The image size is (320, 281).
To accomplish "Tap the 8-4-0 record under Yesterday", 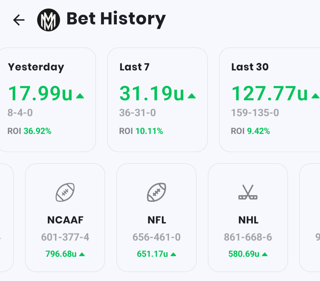I will (20, 113).
